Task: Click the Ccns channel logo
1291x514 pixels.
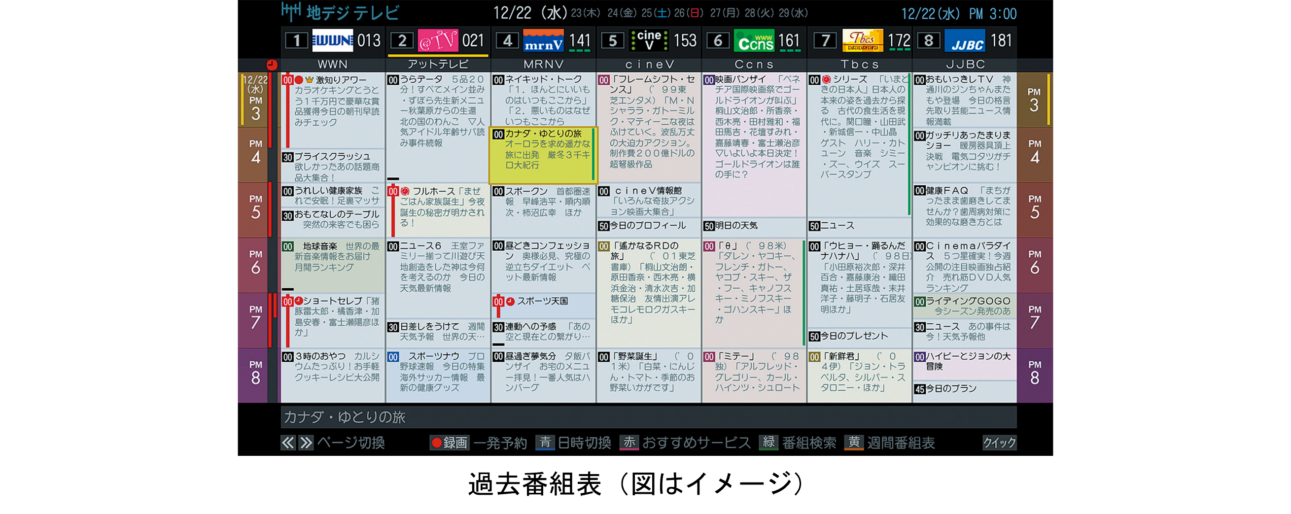Action: click(x=755, y=40)
